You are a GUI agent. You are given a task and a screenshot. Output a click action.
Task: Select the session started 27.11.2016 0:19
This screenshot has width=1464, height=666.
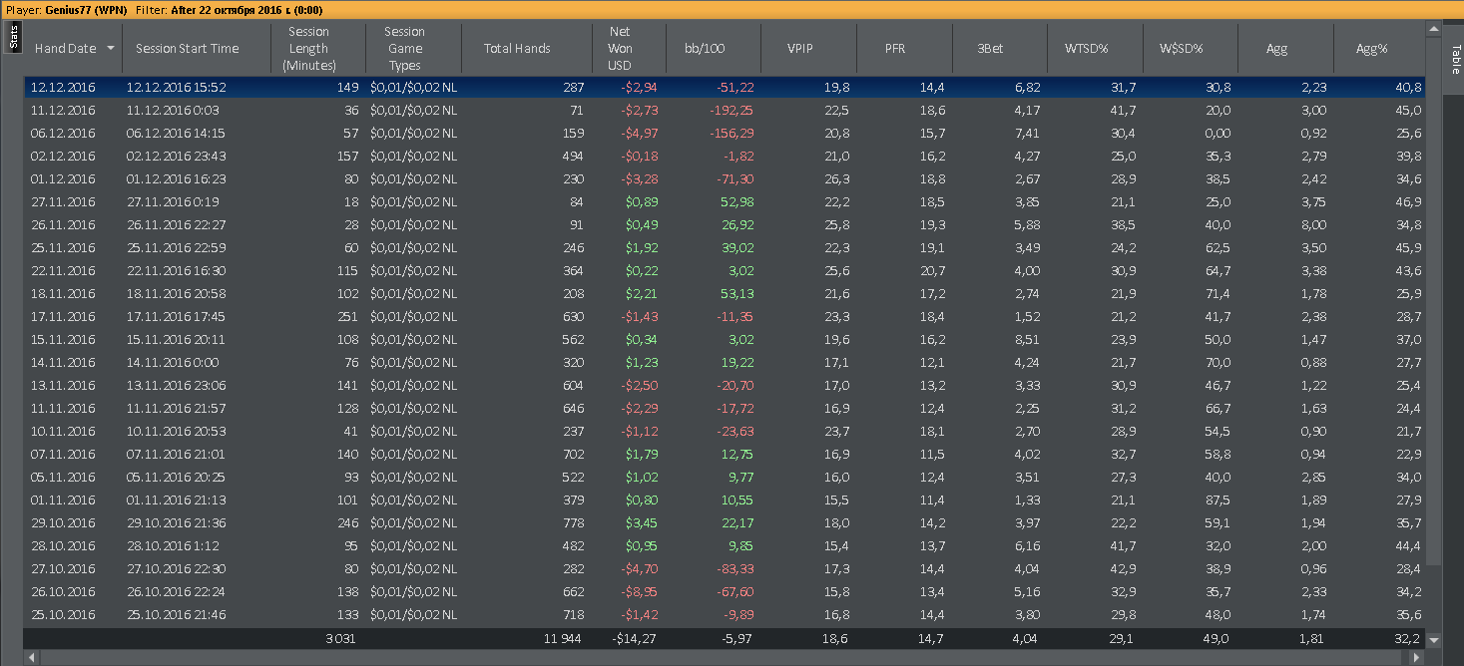pos(725,202)
